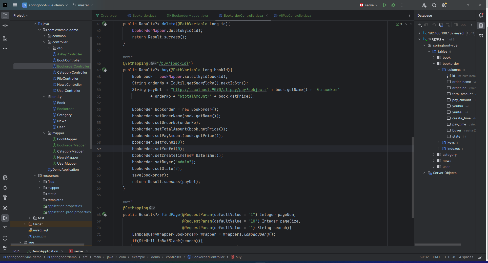Open the Terminal tool window
The width and height of the screenshot is (488, 263).
5,228
